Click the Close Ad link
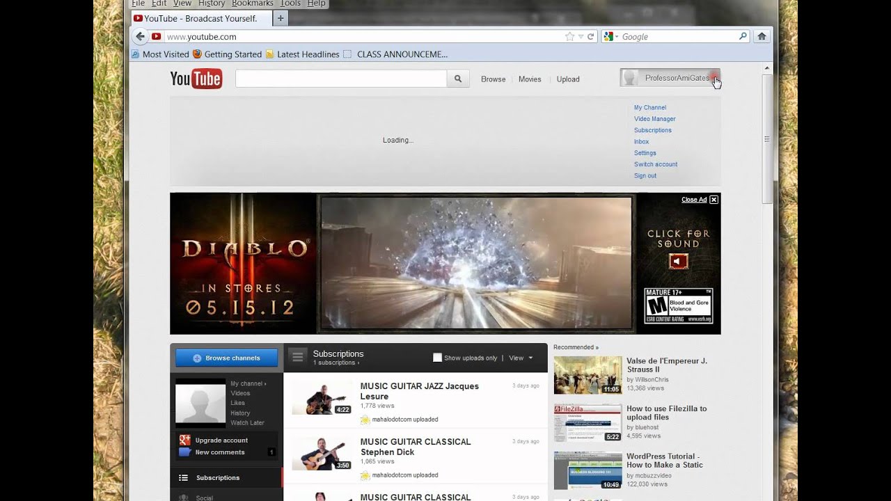 (694, 200)
